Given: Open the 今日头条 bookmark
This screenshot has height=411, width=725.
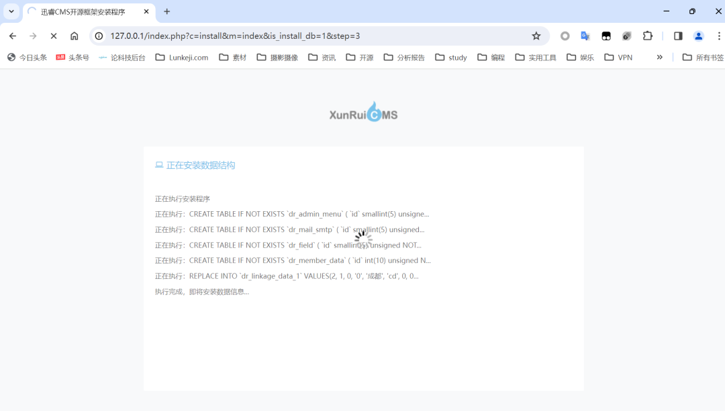Looking at the screenshot, I should pyautogui.click(x=28, y=58).
